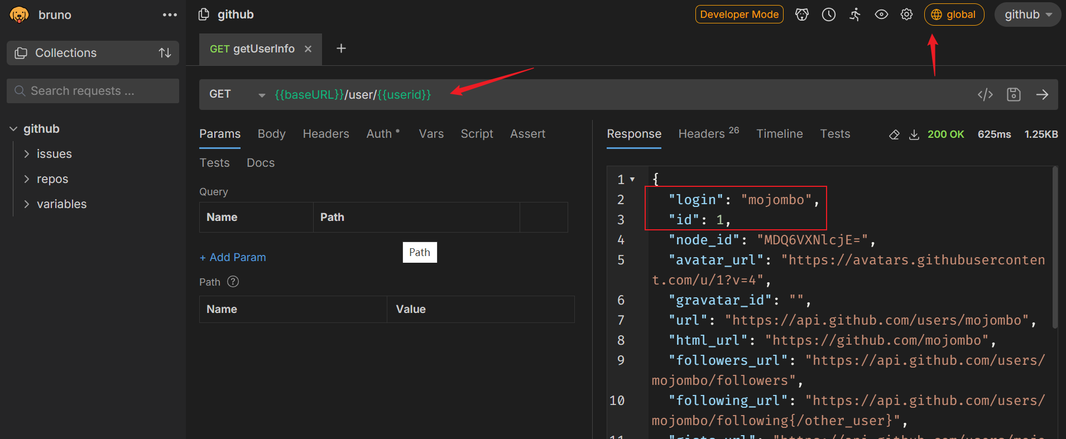Toggle Developer Mode badge
The width and height of the screenshot is (1066, 439).
pos(739,15)
